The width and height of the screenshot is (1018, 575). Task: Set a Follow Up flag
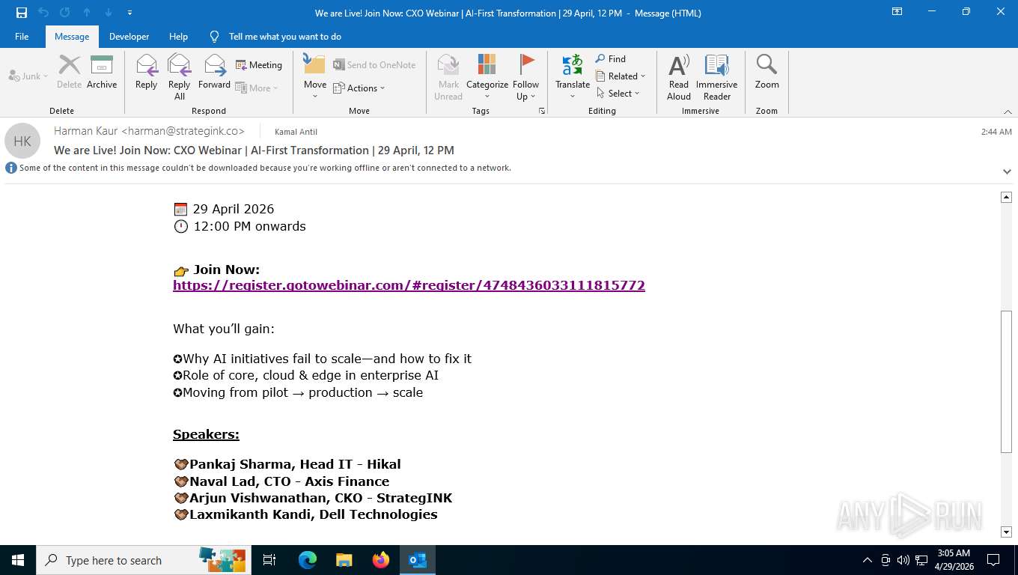[x=526, y=76]
